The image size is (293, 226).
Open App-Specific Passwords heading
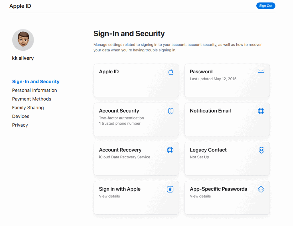218,189
